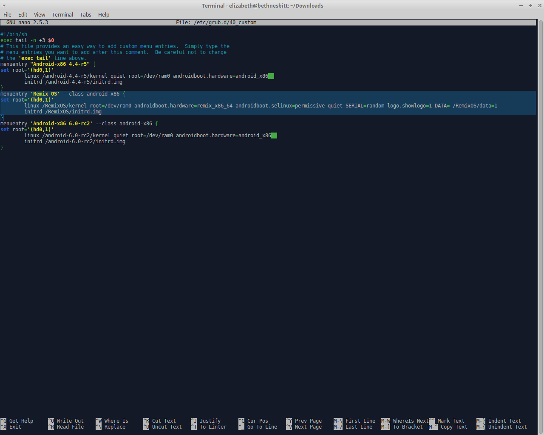
Task: Click the 'To Bracket' shortcut label
Action: (408, 427)
